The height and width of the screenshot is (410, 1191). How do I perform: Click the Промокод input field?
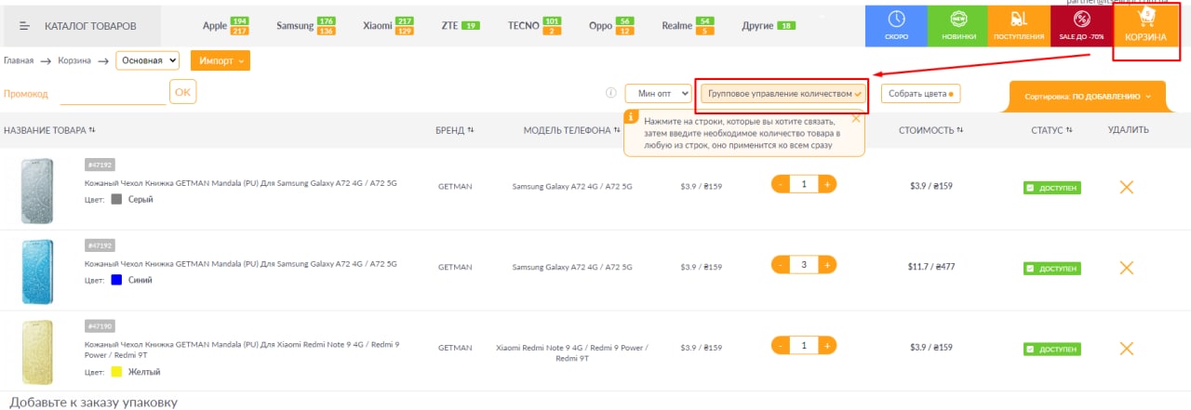click(x=113, y=93)
